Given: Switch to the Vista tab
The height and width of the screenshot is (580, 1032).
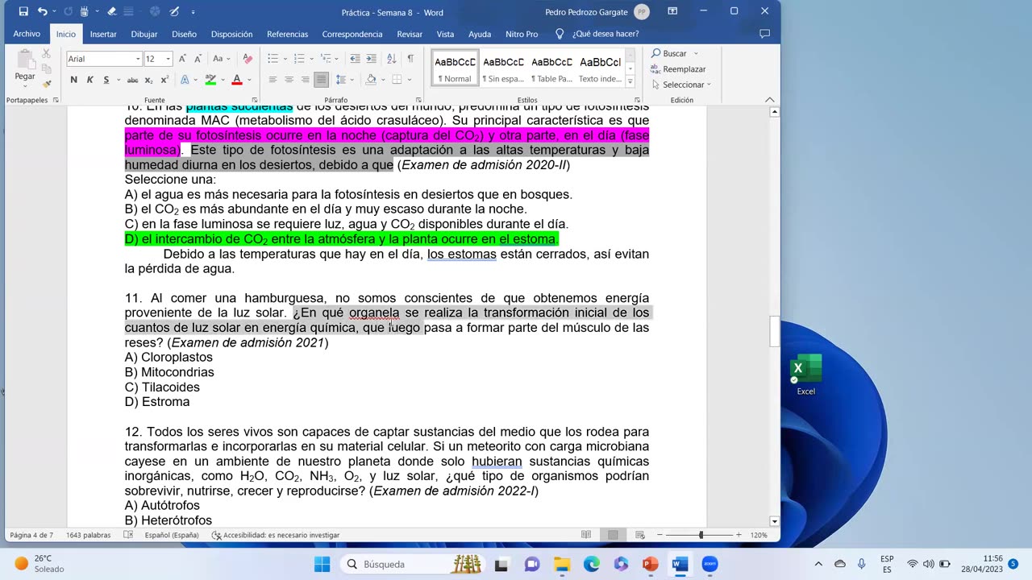Looking at the screenshot, I should 445,34.
